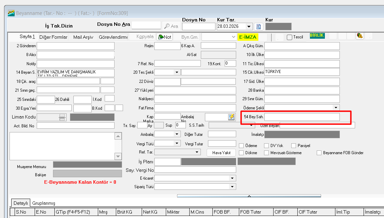The height and width of the screenshot is (218, 384).
Task: Open the Sipariş Türü dropdown
Action: tap(232, 187)
